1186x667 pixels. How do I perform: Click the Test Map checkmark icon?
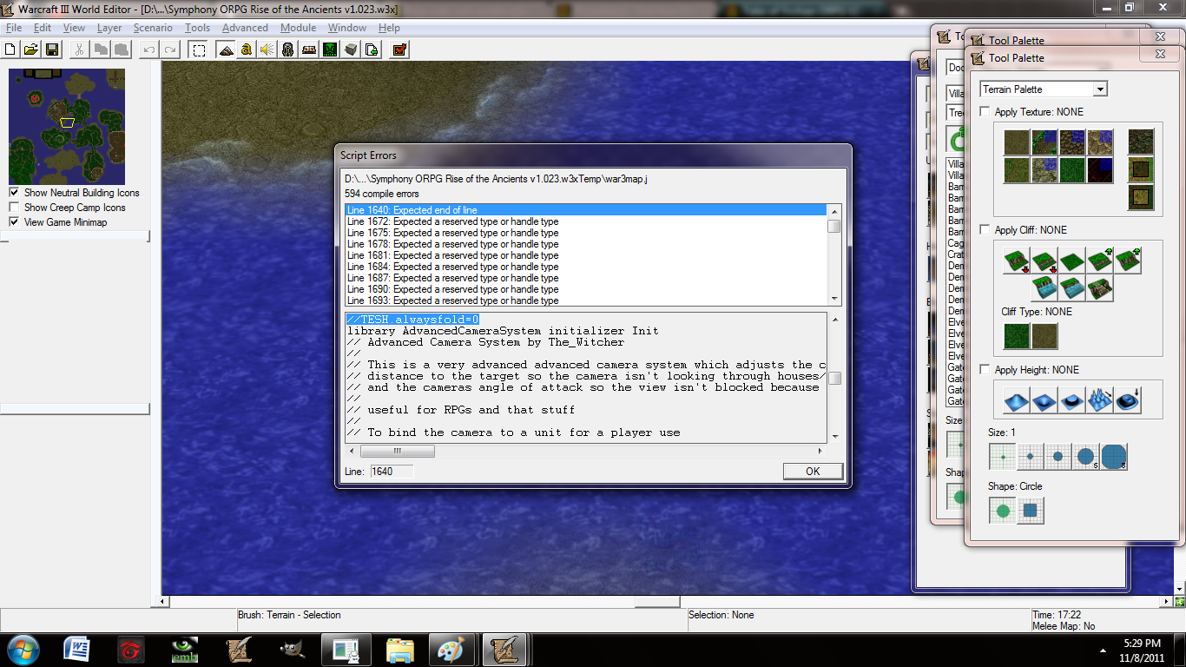tap(399, 50)
